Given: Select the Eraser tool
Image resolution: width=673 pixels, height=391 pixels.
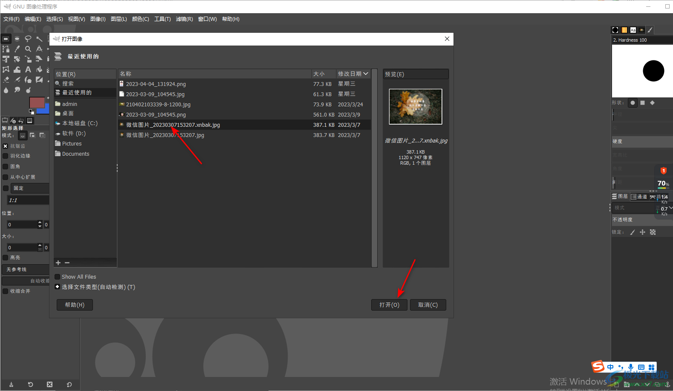Looking at the screenshot, I should point(6,80).
